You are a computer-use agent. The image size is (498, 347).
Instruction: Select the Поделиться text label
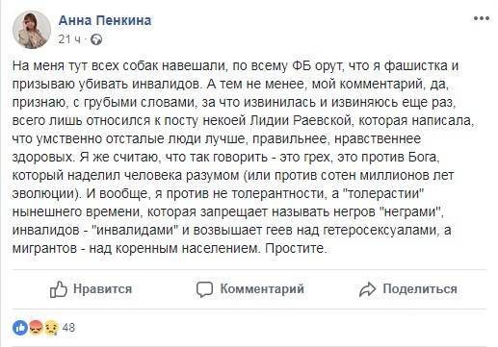(420, 289)
